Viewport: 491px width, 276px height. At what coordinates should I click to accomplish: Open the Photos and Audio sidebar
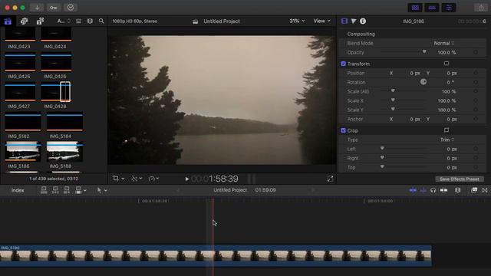tap(24, 21)
